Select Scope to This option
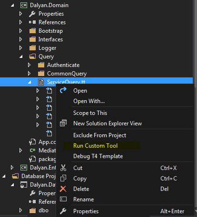The image size is (197, 217). tap(90, 113)
